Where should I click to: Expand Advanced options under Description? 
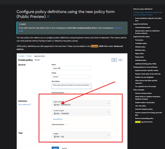tap(59, 93)
